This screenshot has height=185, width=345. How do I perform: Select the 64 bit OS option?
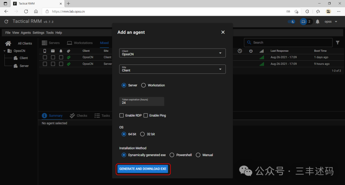[124, 134]
